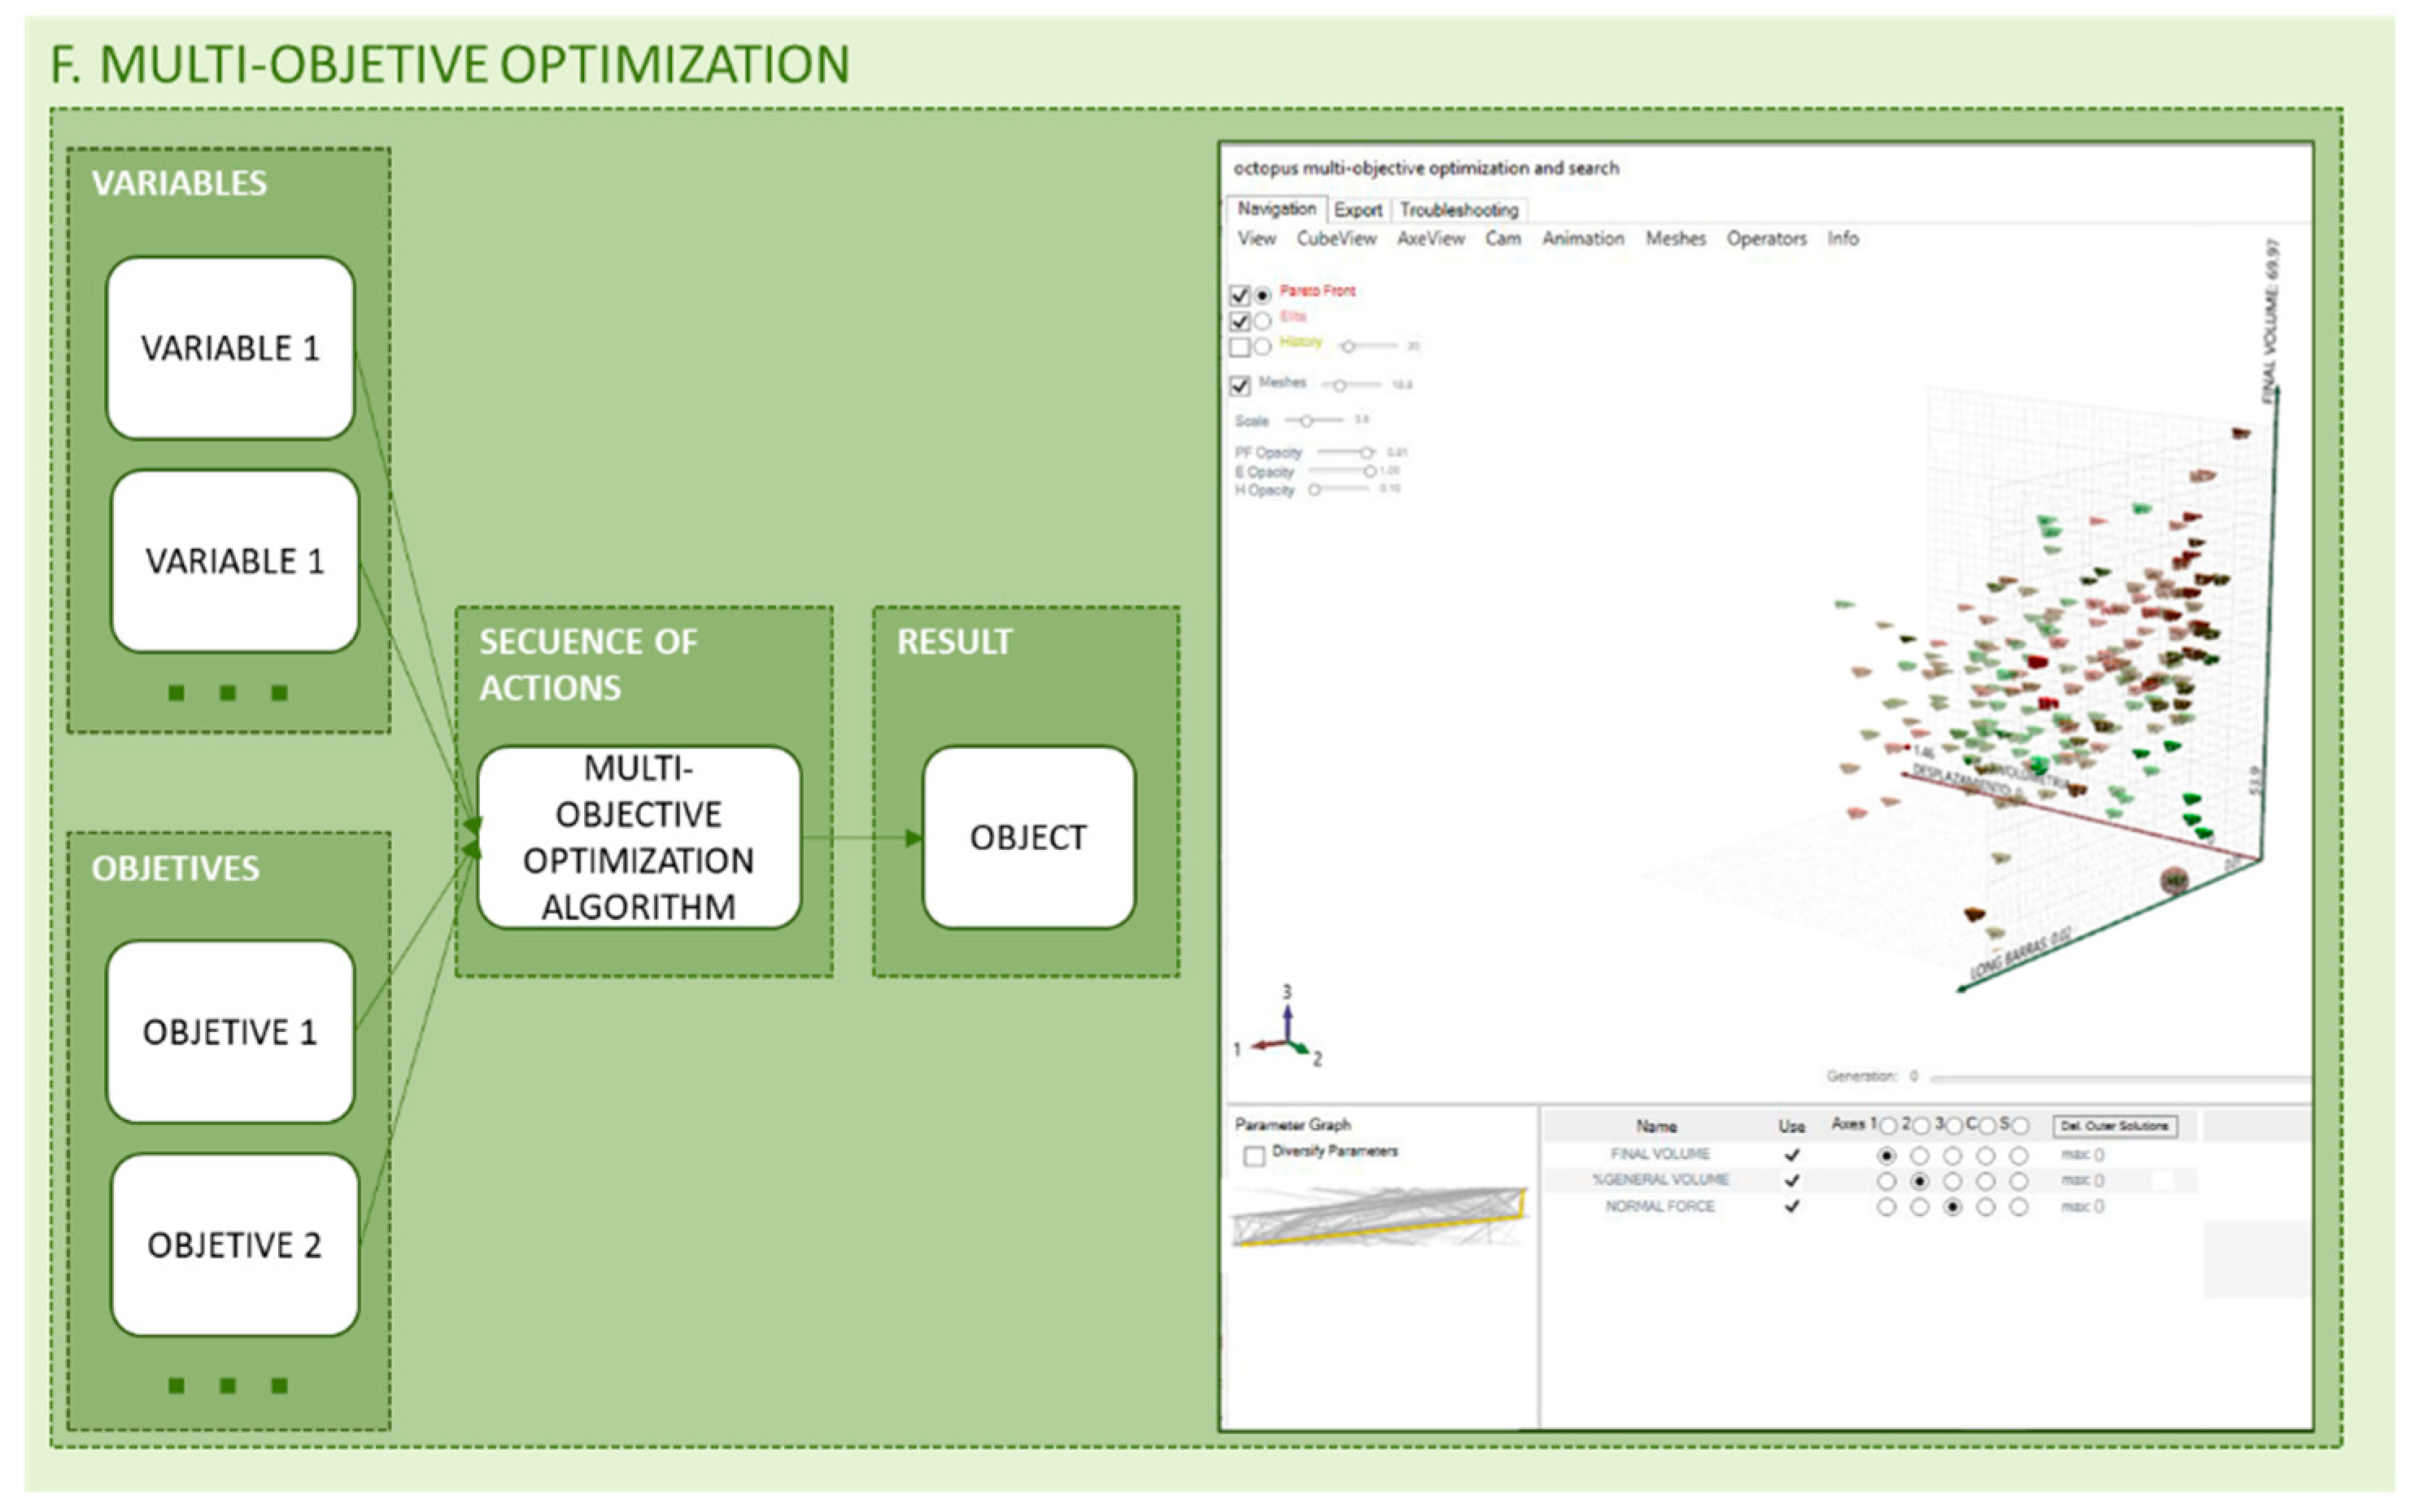Check the Diversify Parameters box
2411x1512 pixels.
(1254, 1156)
